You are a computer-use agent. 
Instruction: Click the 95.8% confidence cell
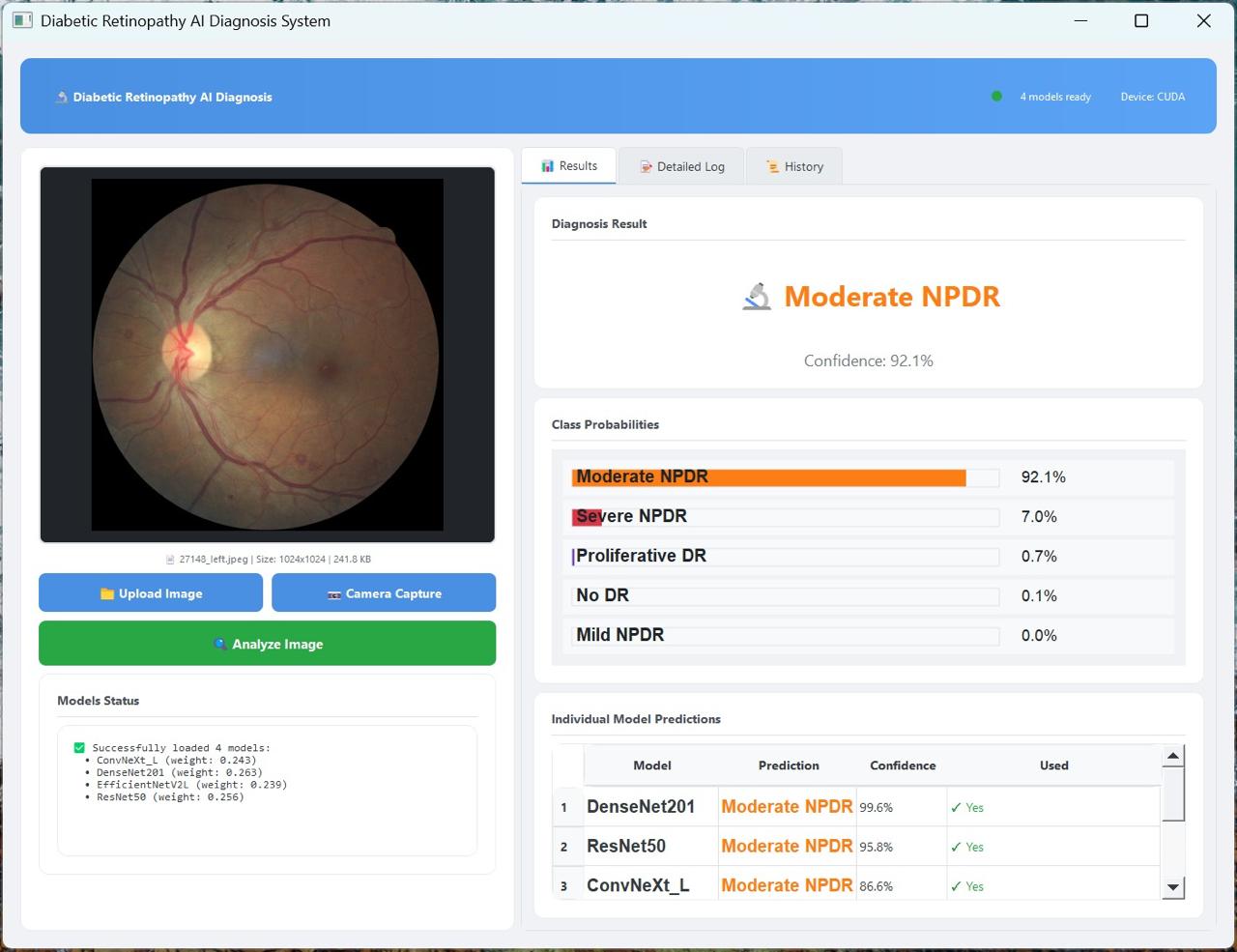coord(902,847)
